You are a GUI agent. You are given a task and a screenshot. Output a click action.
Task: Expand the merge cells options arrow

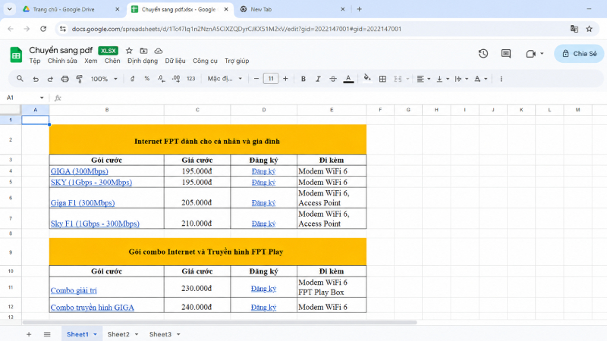(x=407, y=79)
